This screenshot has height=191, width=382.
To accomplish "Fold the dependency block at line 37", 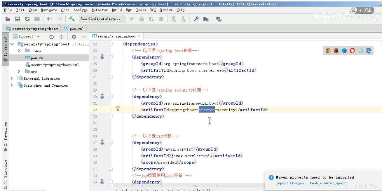I will pyautogui.click(x=111, y=142).
